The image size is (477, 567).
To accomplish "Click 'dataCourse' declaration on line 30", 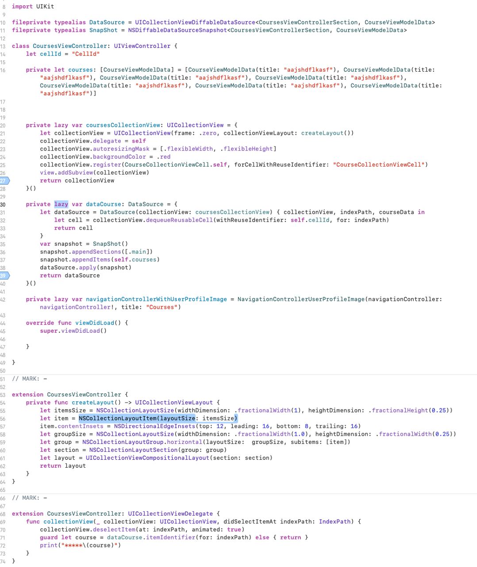I will (104, 205).
